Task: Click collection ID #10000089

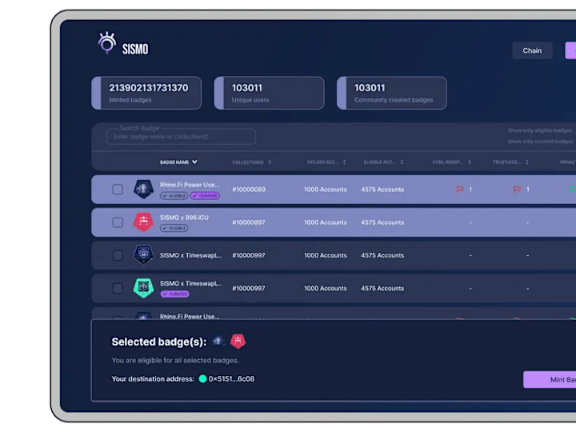Action: 249,190
